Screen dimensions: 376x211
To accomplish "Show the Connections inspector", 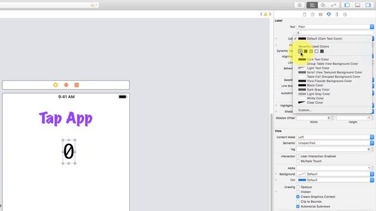I will click(x=345, y=15).
